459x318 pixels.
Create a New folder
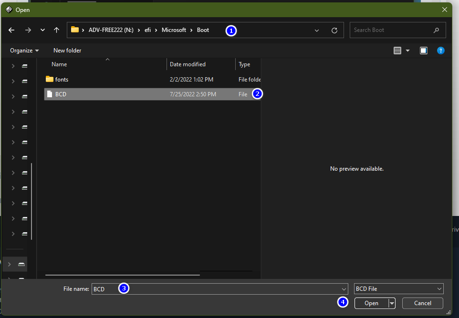click(67, 51)
